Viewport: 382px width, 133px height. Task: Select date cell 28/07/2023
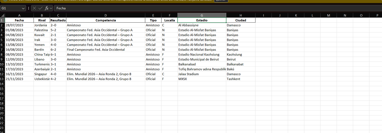point(19,25)
